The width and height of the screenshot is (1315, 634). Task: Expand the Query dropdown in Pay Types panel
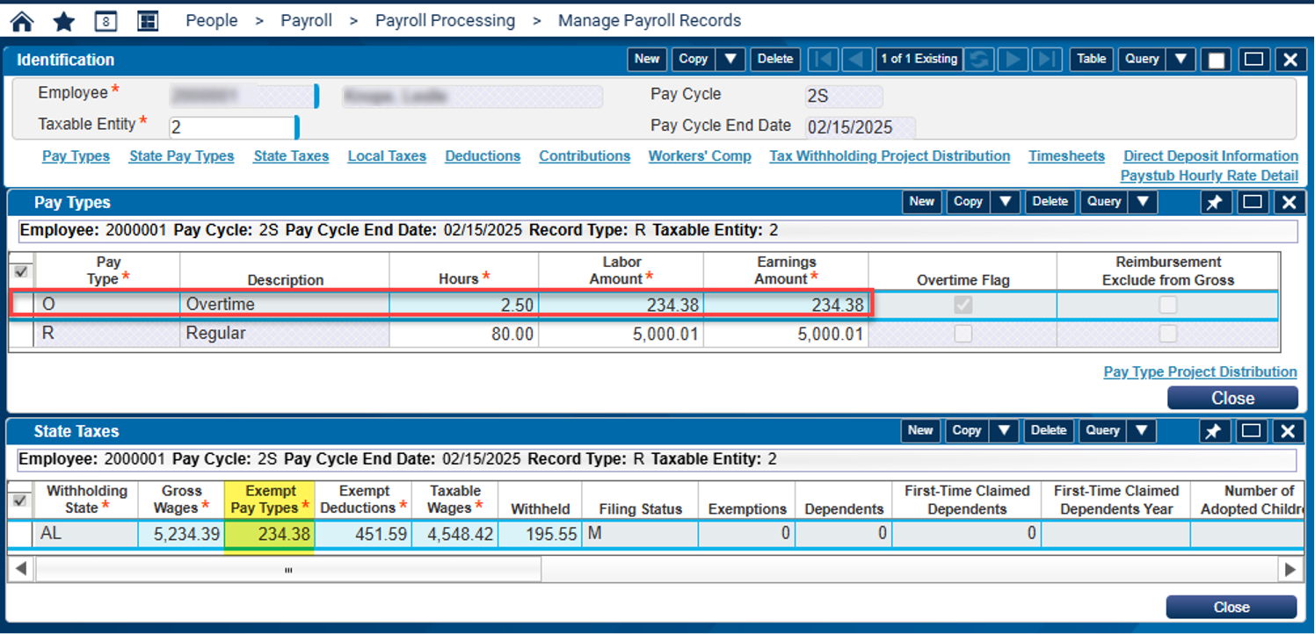(1144, 201)
